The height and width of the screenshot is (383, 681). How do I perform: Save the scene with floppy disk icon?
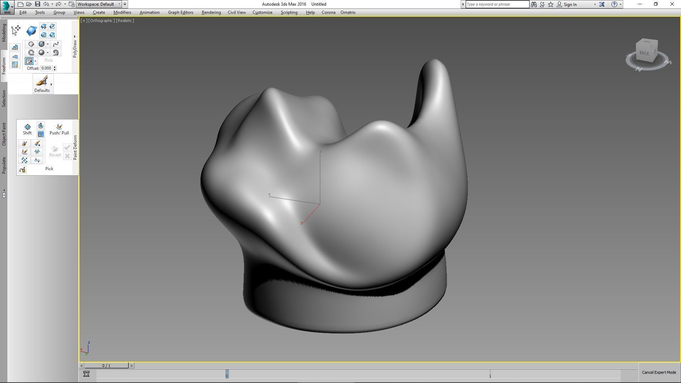coord(37,4)
